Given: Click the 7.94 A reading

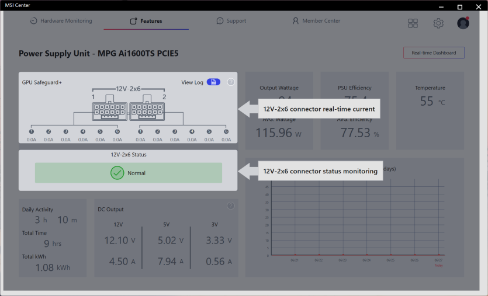Looking at the screenshot, I should click(x=170, y=262).
